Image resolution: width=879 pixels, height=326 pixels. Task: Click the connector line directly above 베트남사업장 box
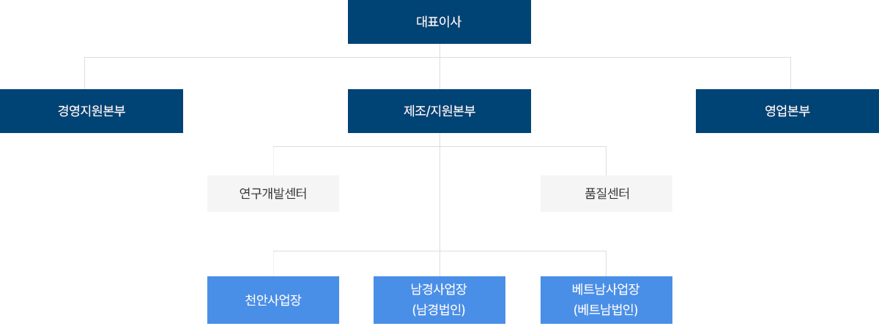(x=606, y=264)
